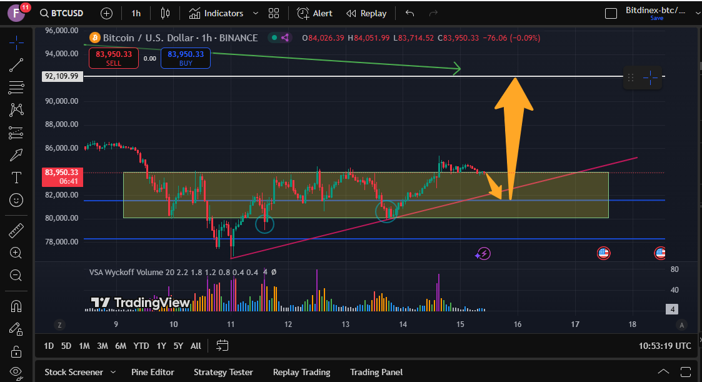Select the 5D time range
702x382 pixels.
(66, 346)
